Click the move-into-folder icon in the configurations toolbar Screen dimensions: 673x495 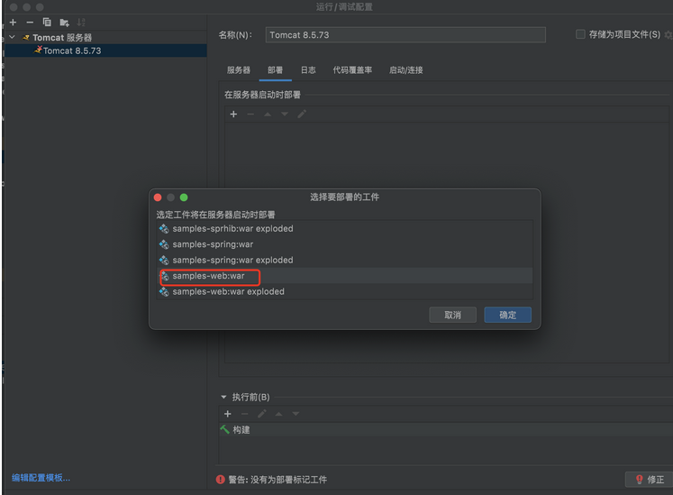click(x=64, y=23)
